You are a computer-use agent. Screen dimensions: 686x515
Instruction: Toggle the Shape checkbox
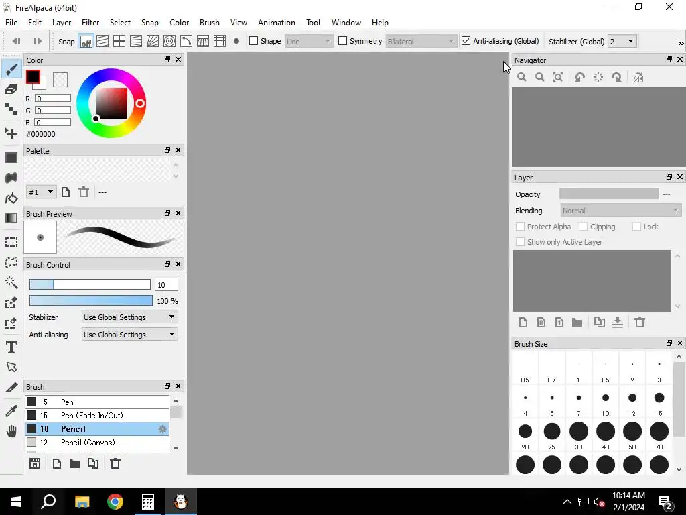pyautogui.click(x=253, y=41)
